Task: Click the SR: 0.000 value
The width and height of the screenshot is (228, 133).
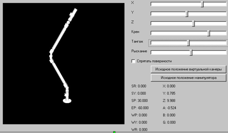Action: (x=139, y=86)
